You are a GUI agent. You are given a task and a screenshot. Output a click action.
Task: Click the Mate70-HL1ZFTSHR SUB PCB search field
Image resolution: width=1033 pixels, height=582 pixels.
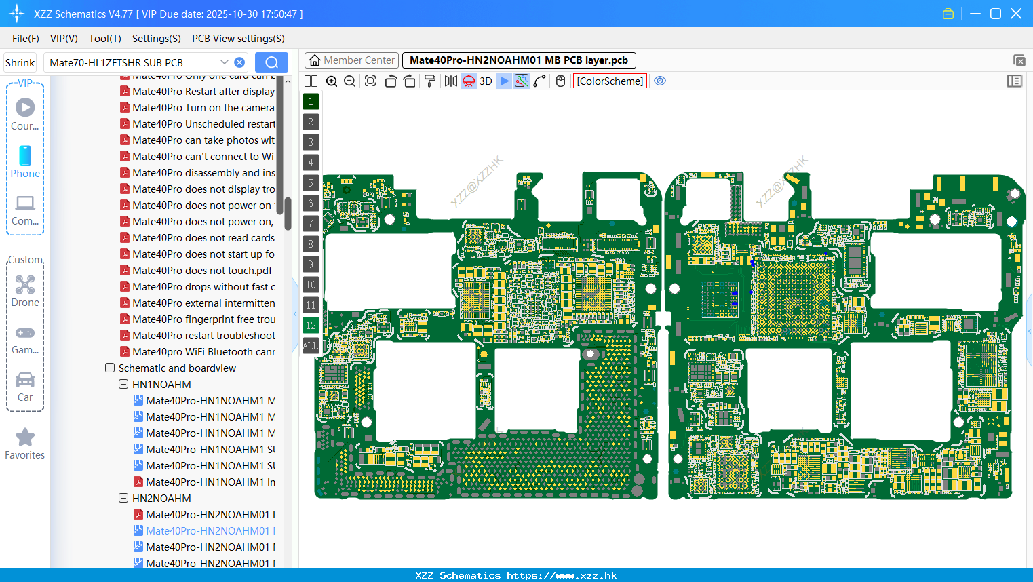[132, 62]
